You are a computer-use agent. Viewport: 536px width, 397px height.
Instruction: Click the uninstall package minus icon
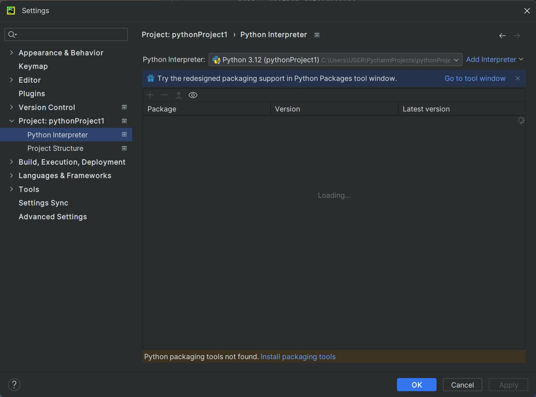pos(164,95)
